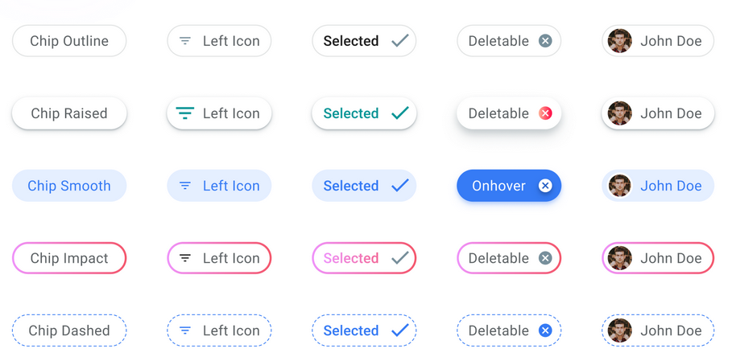Click filter icon on smooth blue Left Icon chip

(185, 186)
